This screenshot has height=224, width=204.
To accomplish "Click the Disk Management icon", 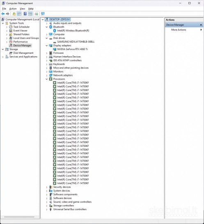I will (x=11, y=53).
